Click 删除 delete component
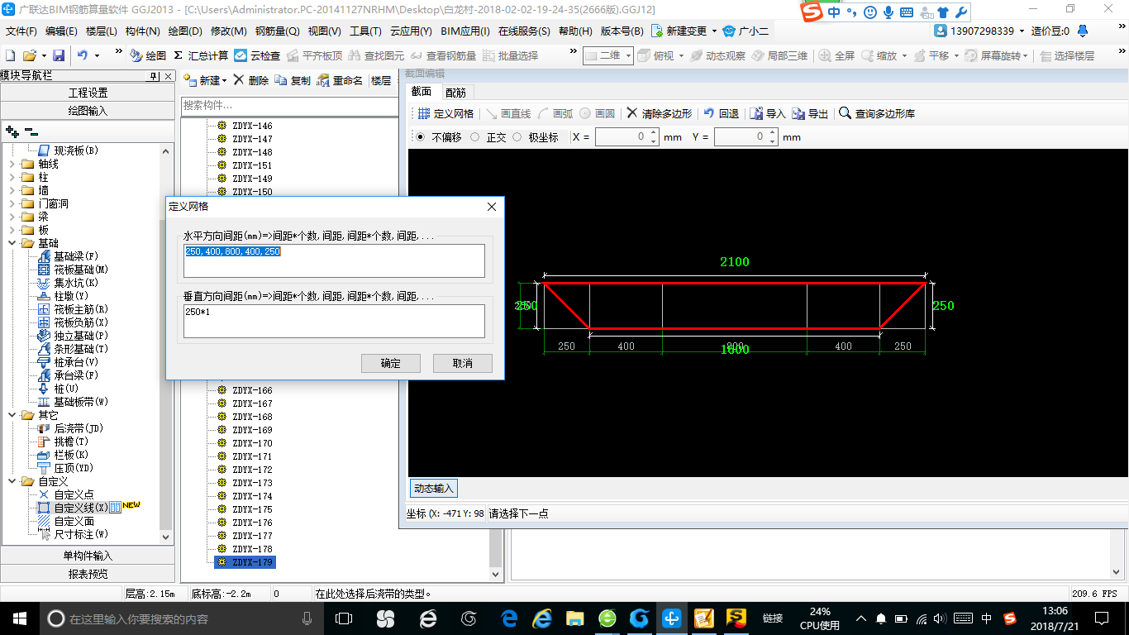The width and height of the screenshot is (1129, 635). 251,80
